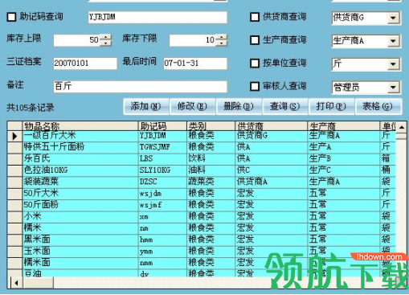Click the 三证档案 field 20070101
This screenshot has height=295, width=409.
(x=85, y=64)
